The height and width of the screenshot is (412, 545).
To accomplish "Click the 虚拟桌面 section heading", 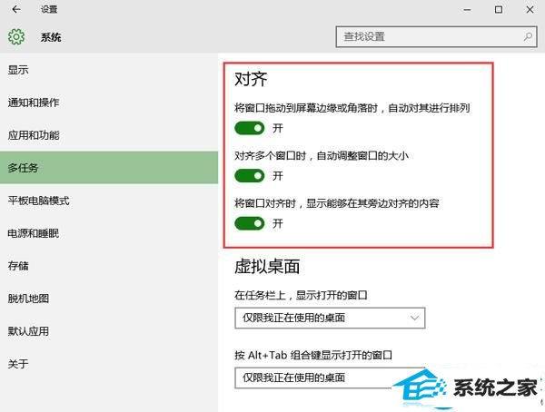I will tap(267, 267).
